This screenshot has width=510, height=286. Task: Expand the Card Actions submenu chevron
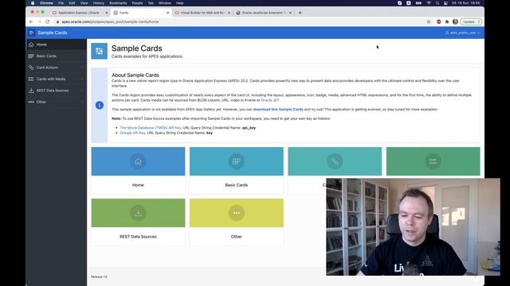coord(82,68)
